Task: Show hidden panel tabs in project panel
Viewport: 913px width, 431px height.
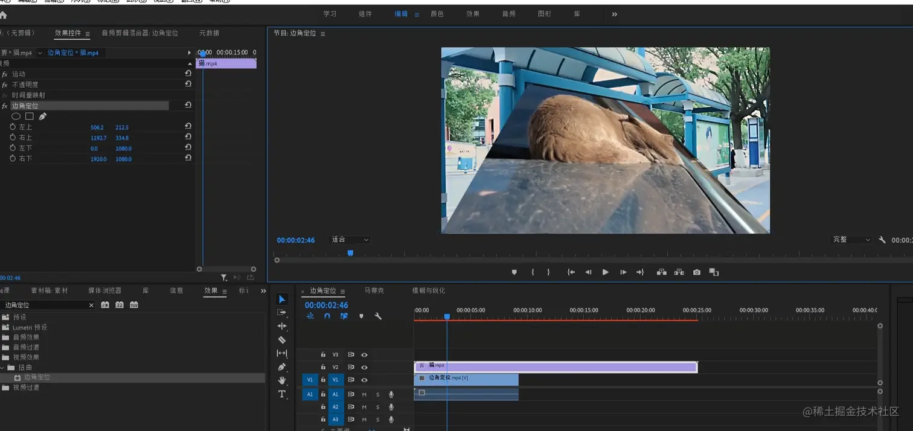Action: pyautogui.click(x=263, y=291)
